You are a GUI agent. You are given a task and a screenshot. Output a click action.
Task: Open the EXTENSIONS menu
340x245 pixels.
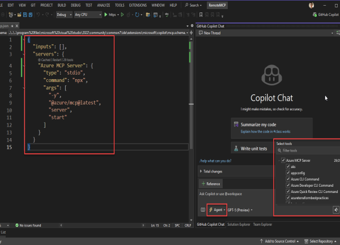point(138,5)
